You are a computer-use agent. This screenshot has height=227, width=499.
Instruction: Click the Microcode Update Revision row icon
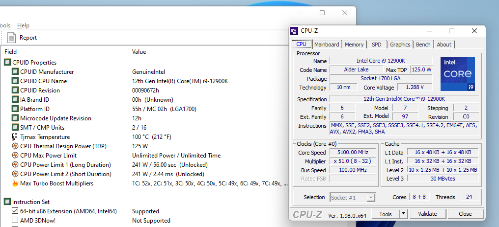[15, 118]
